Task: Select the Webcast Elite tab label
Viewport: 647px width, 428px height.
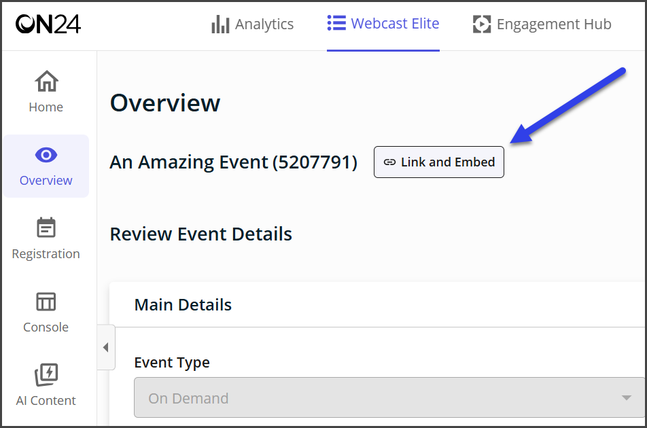Action: pos(395,24)
